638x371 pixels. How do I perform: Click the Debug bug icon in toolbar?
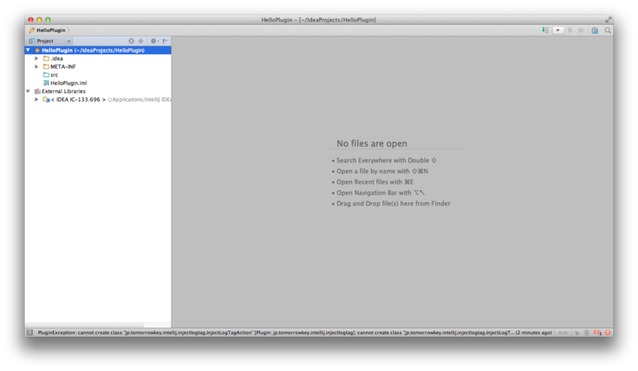click(x=581, y=30)
